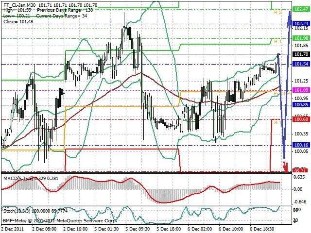Click the 0.00 MACD scale value

tap(298, 189)
